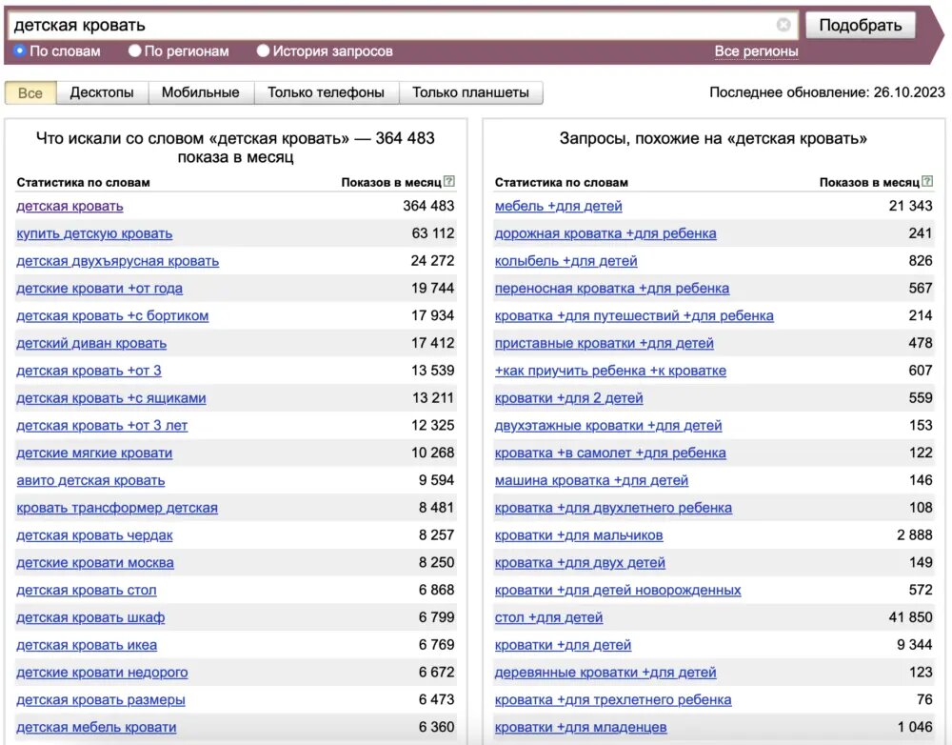Open the "Только телефоны" tab
952x745 pixels.
pos(326,92)
